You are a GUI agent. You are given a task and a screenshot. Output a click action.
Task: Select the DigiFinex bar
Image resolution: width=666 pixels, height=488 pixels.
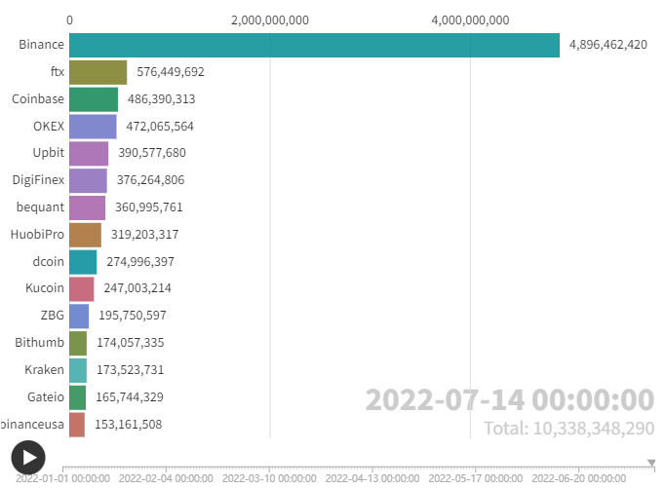(x=88, y=180)
